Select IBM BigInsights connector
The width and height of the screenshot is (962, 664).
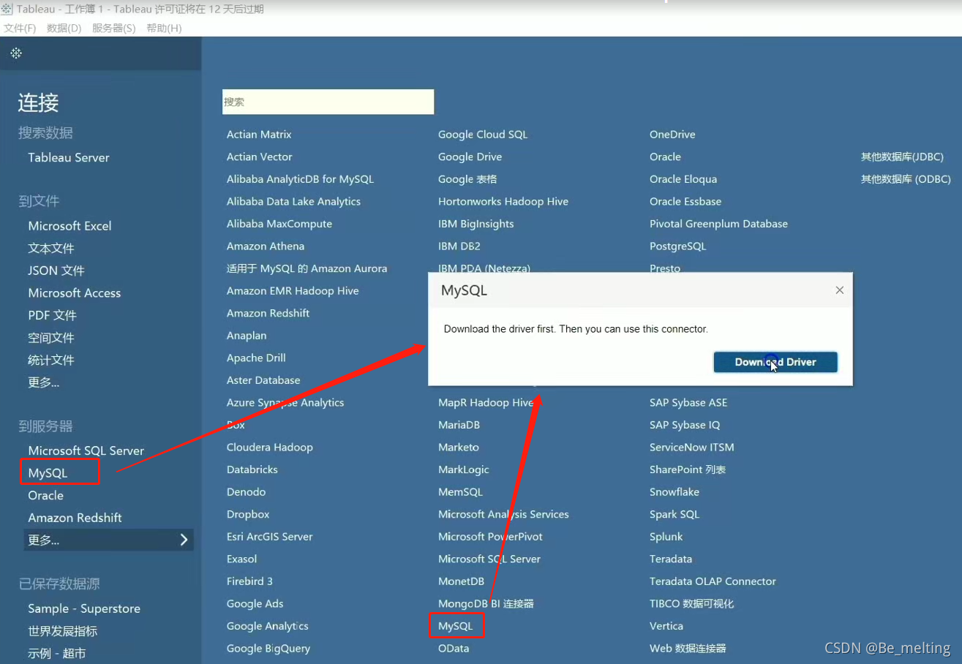point(476,224)
